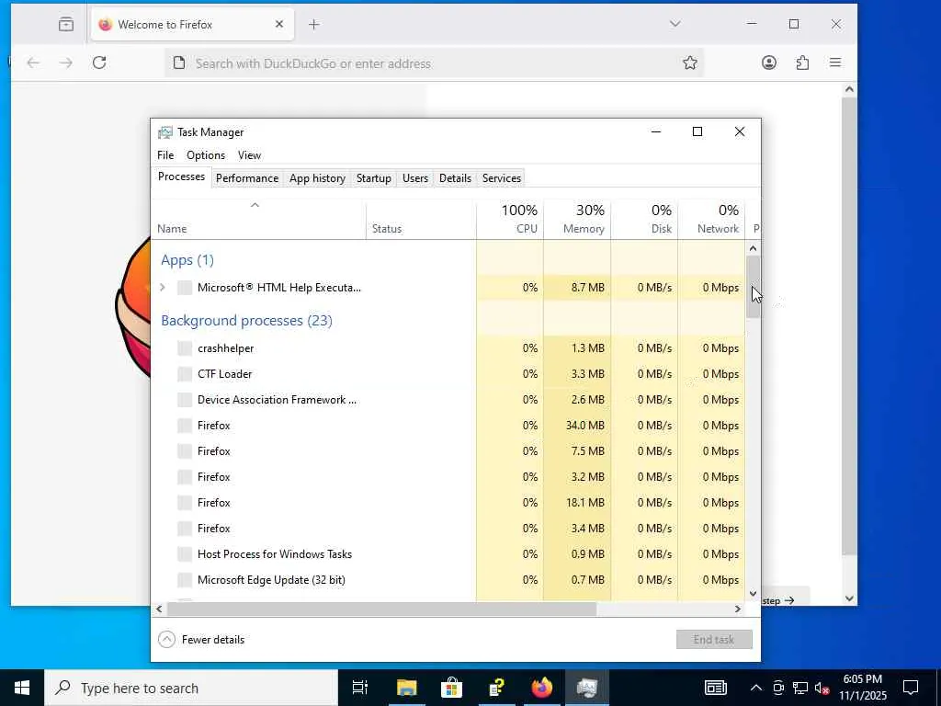Click the Firefox view tabs list icon
Screen dimensions: 941x706
point(66,24)
